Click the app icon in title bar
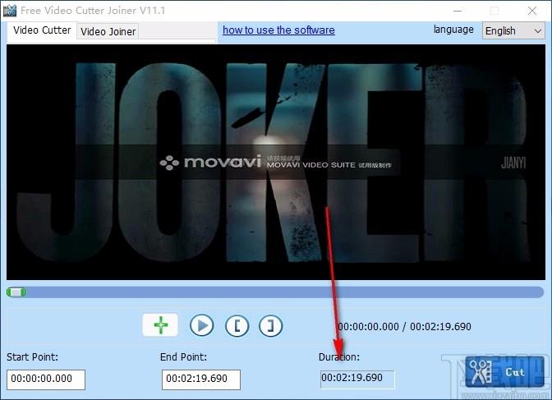The width and height of the screenshot is (552, 400). tap(10, 11)
